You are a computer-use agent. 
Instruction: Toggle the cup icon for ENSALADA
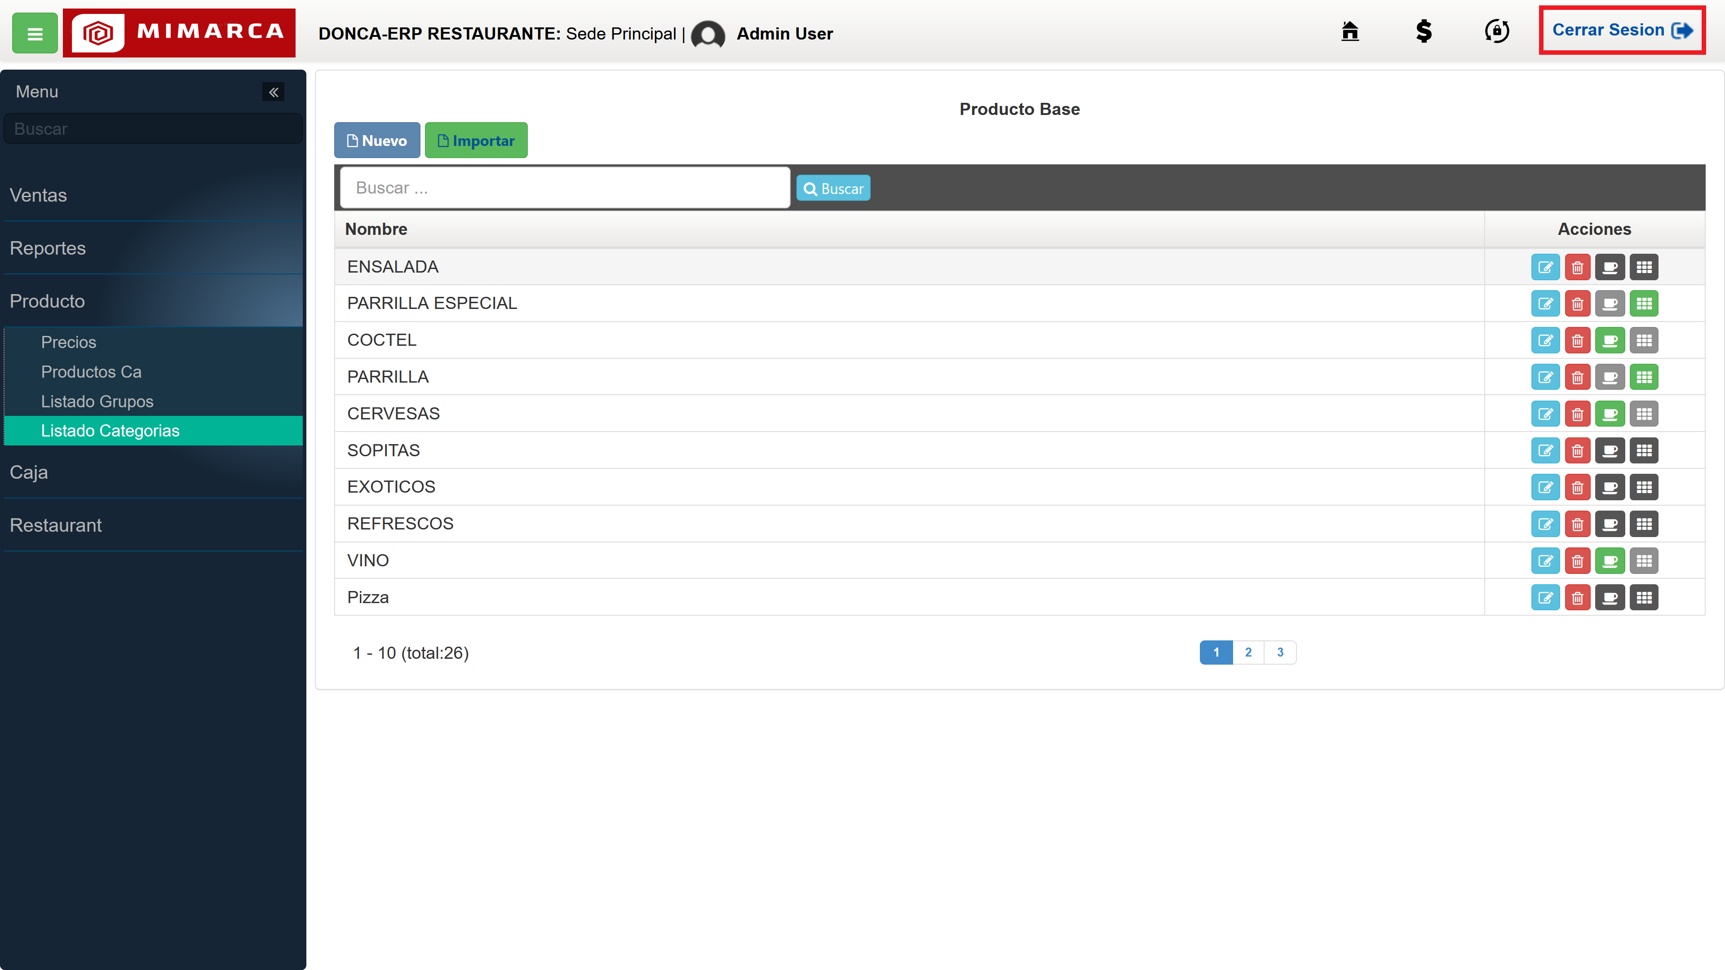1610,267
